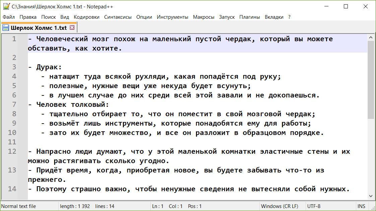Click the scrollbar up arrow

[x=371, y=37]
